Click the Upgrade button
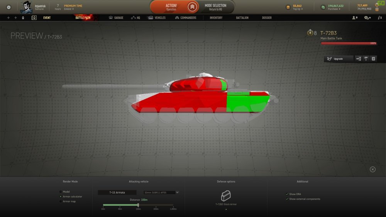 (x=338, y=59)
